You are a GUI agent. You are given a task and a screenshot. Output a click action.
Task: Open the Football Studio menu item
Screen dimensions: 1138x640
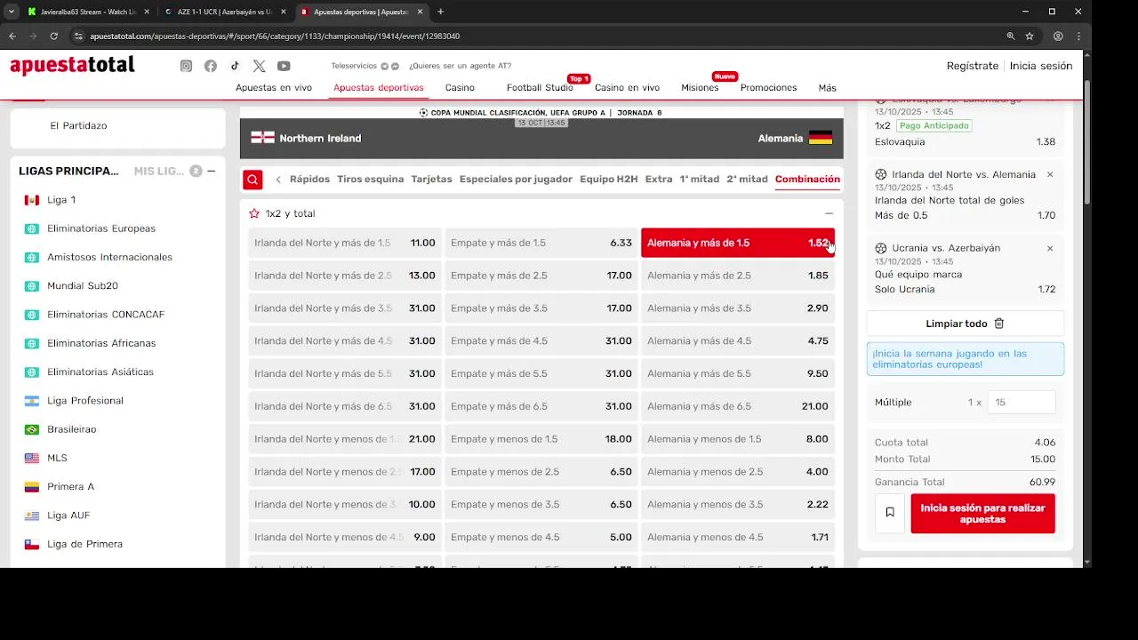click(x=540, y=88)
